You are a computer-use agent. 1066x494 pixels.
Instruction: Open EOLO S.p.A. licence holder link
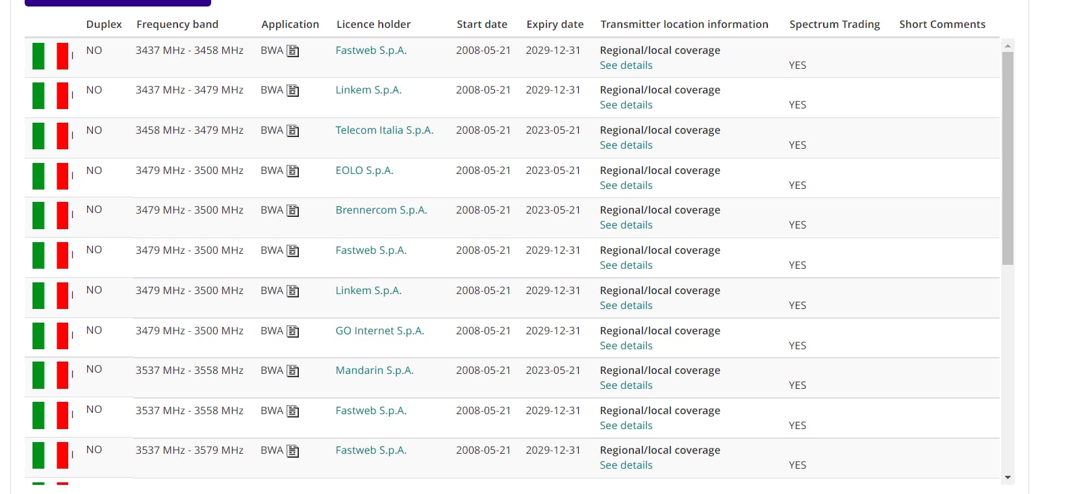tap(364, 171)
